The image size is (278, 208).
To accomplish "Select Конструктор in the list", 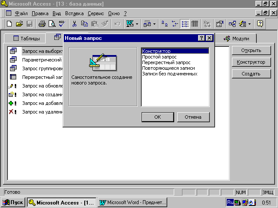I will point(175,51).
